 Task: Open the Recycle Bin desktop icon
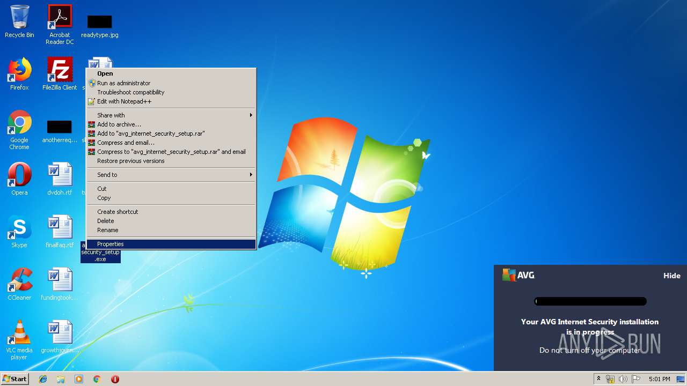19,21
